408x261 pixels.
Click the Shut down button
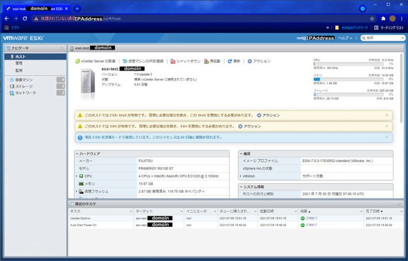coord(185,61)
